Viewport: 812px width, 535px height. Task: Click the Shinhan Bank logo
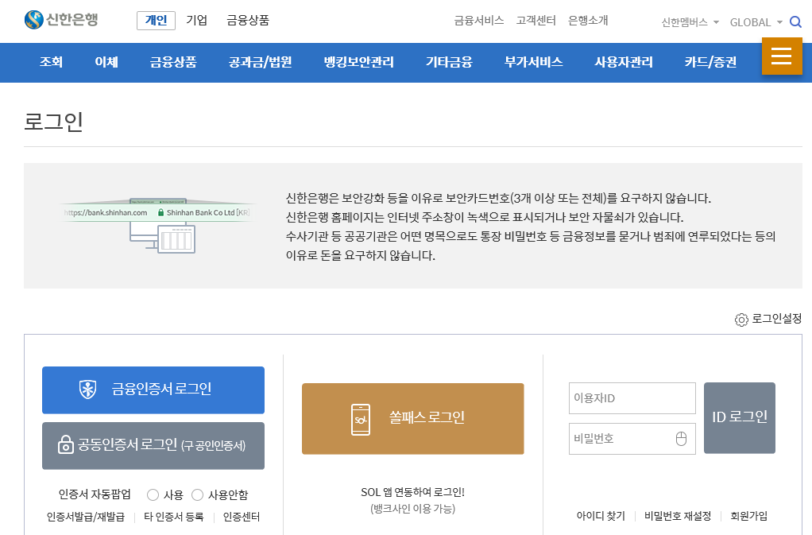tap(61, 20)
